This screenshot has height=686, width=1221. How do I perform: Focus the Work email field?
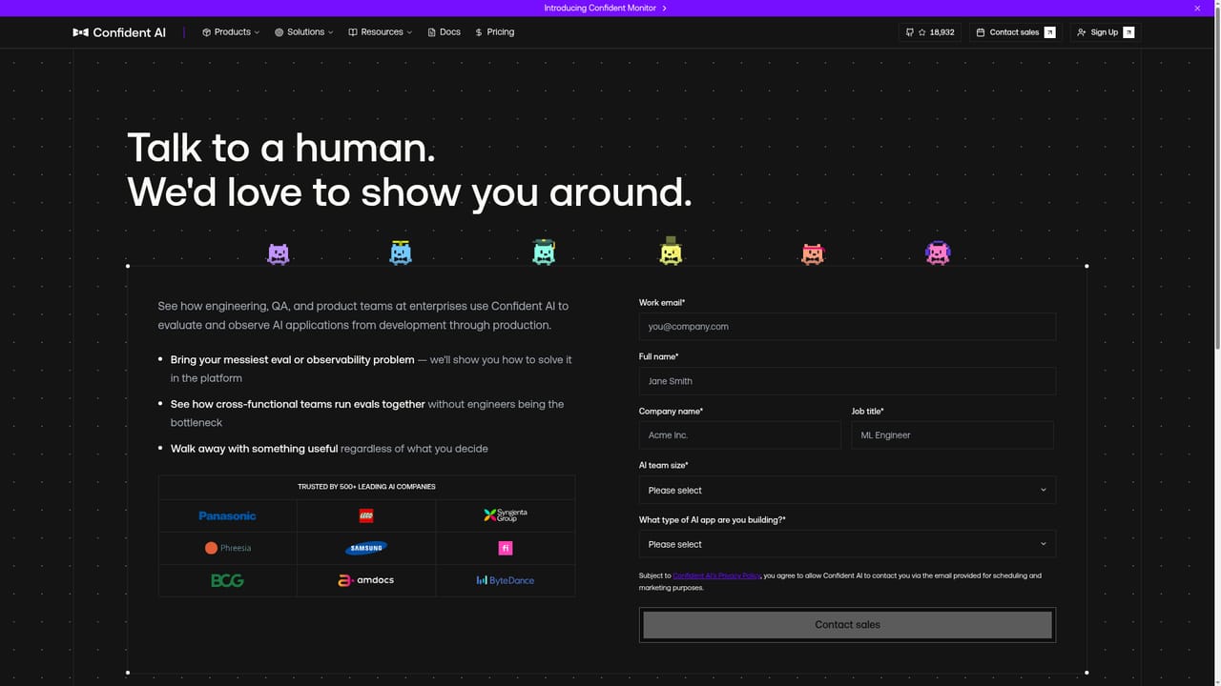click(x=847, y=327)
